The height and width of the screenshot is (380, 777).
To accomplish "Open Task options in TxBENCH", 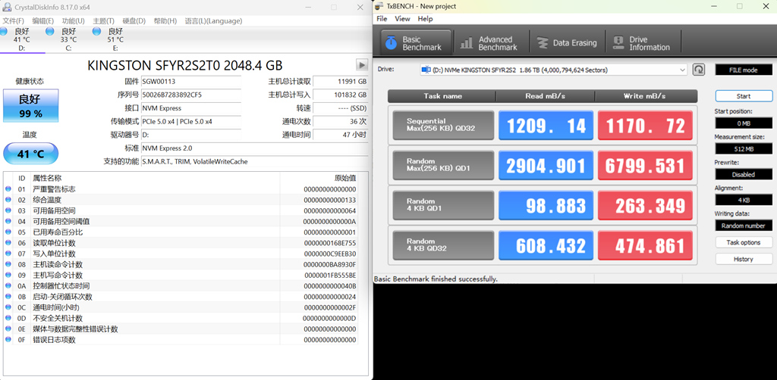I will [744, 243].
